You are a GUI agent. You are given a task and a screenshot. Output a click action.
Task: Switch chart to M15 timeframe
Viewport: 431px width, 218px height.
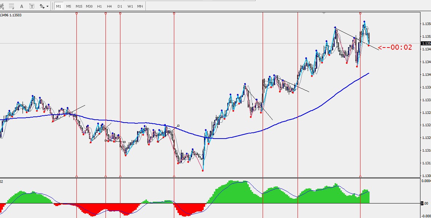pyautogui.click(x=79, y=6)
